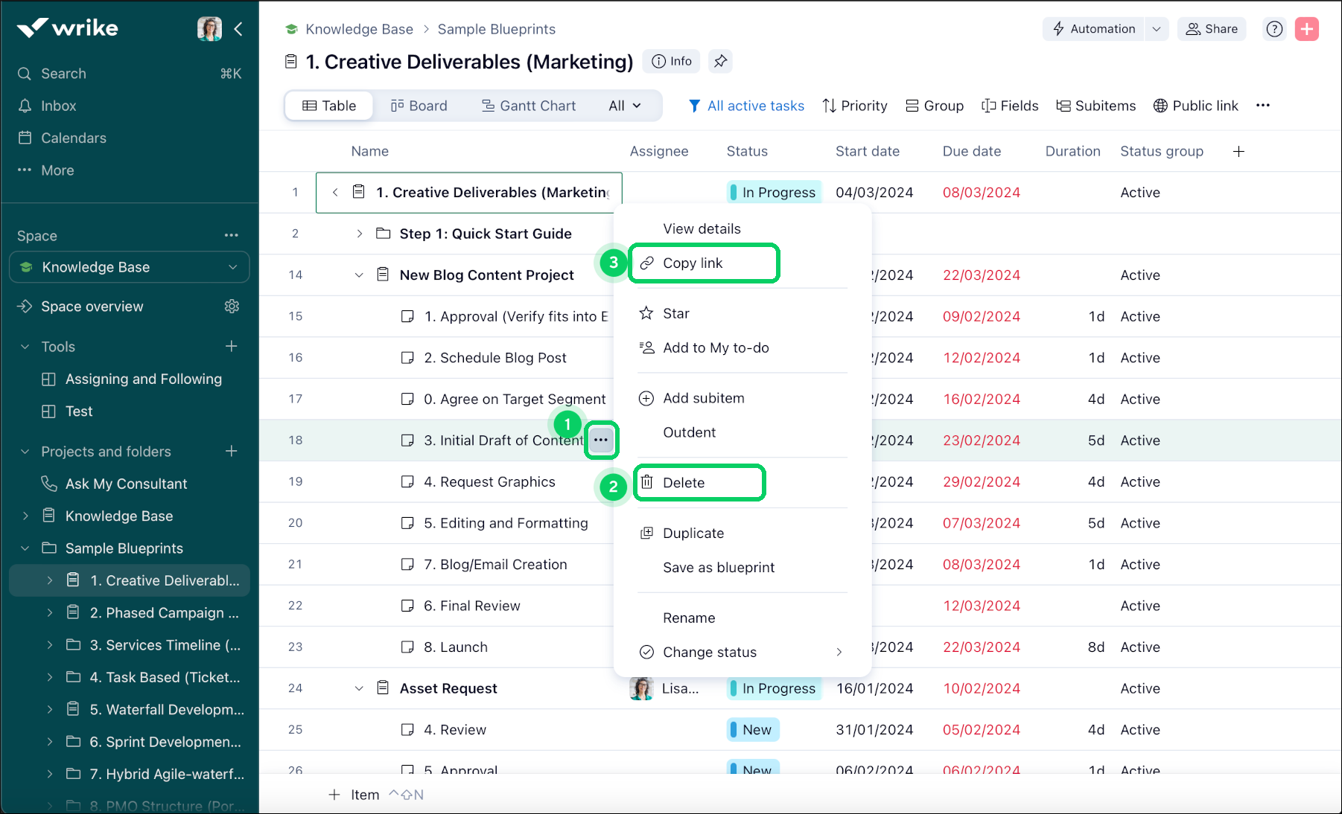The height and width of the screenshot is (814, 1342).
Task: Add a new column with plus icon
Action: 1238,152
